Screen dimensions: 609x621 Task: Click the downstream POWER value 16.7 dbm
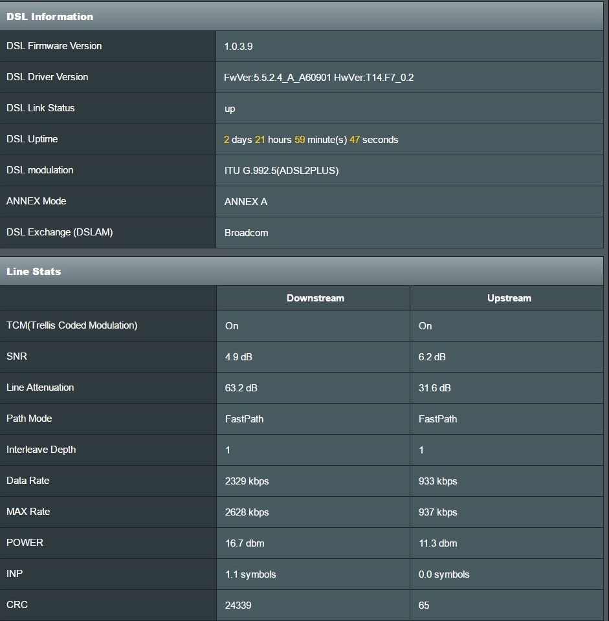point(245,543)
